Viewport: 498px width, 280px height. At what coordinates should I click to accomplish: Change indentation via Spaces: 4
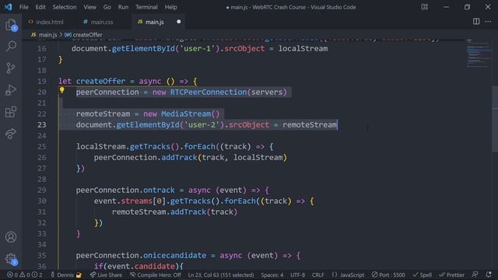[x=272, y=275]
